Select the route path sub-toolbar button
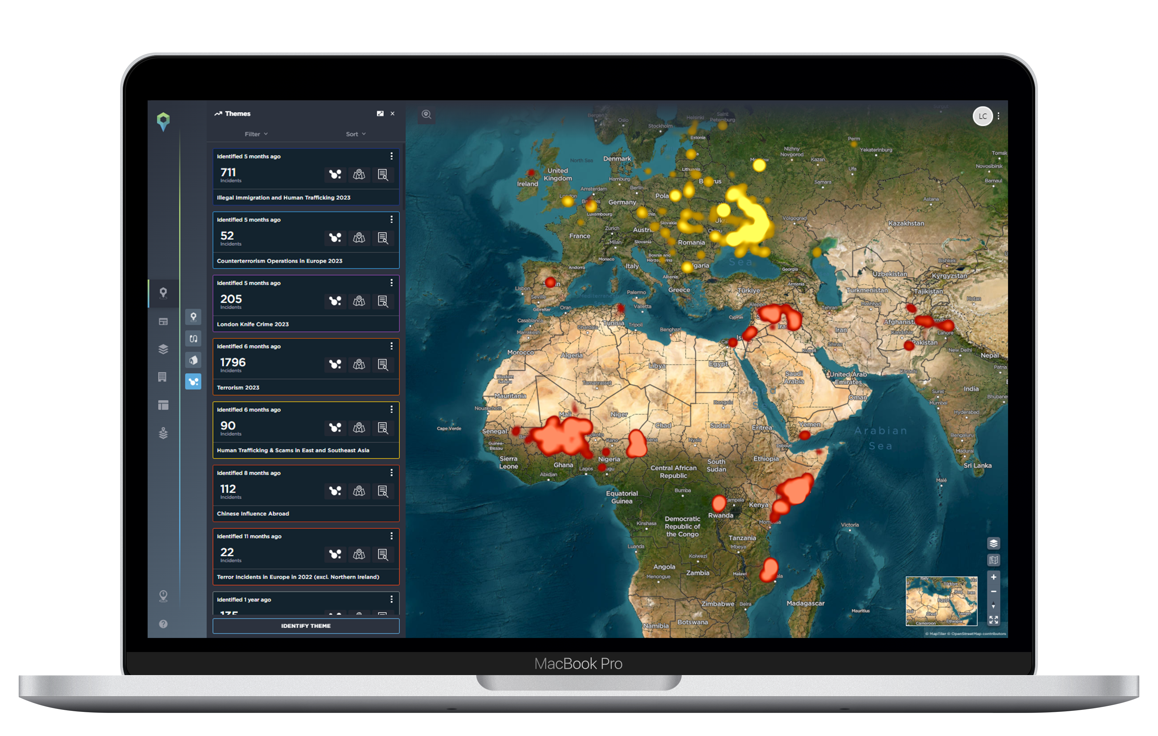 click(193, 339)
